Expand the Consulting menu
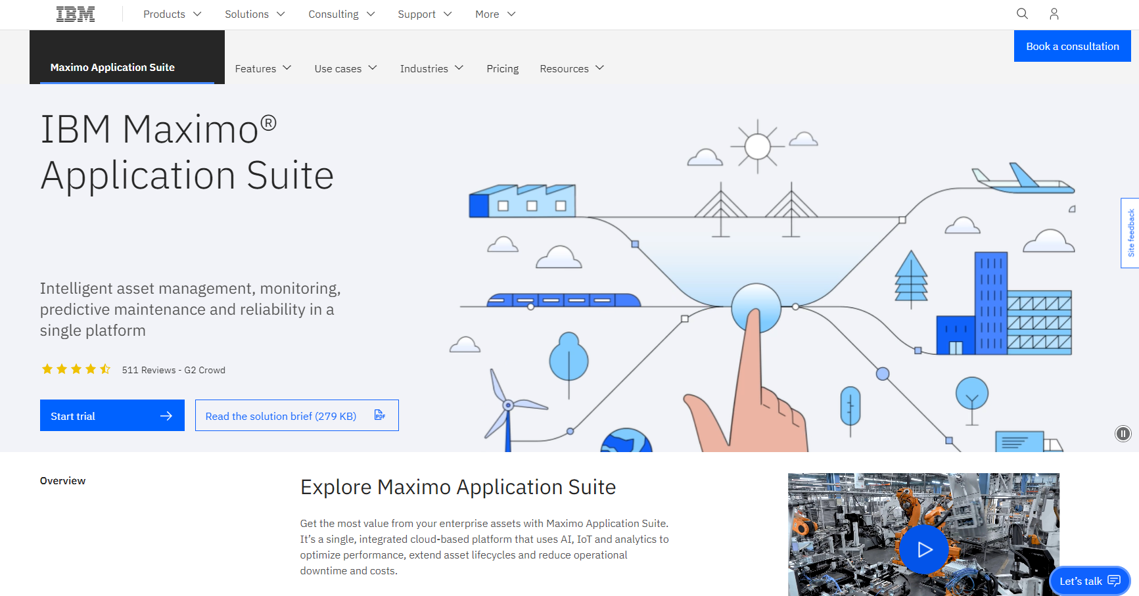1139x596 pixels. coord(342,14)
